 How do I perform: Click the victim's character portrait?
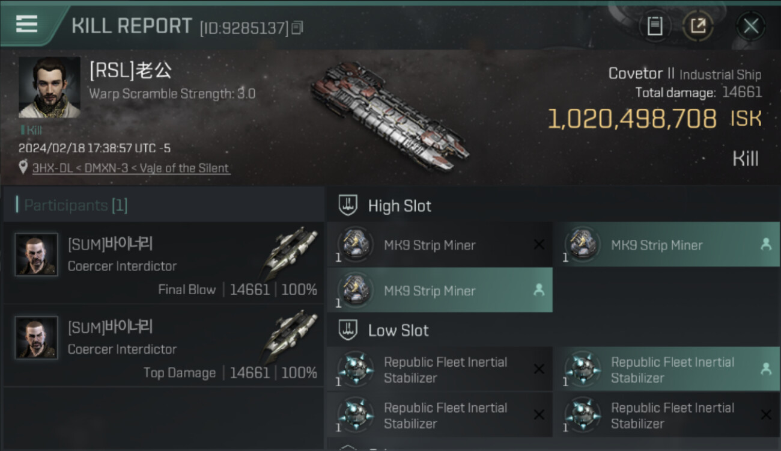tap(49, 88)
